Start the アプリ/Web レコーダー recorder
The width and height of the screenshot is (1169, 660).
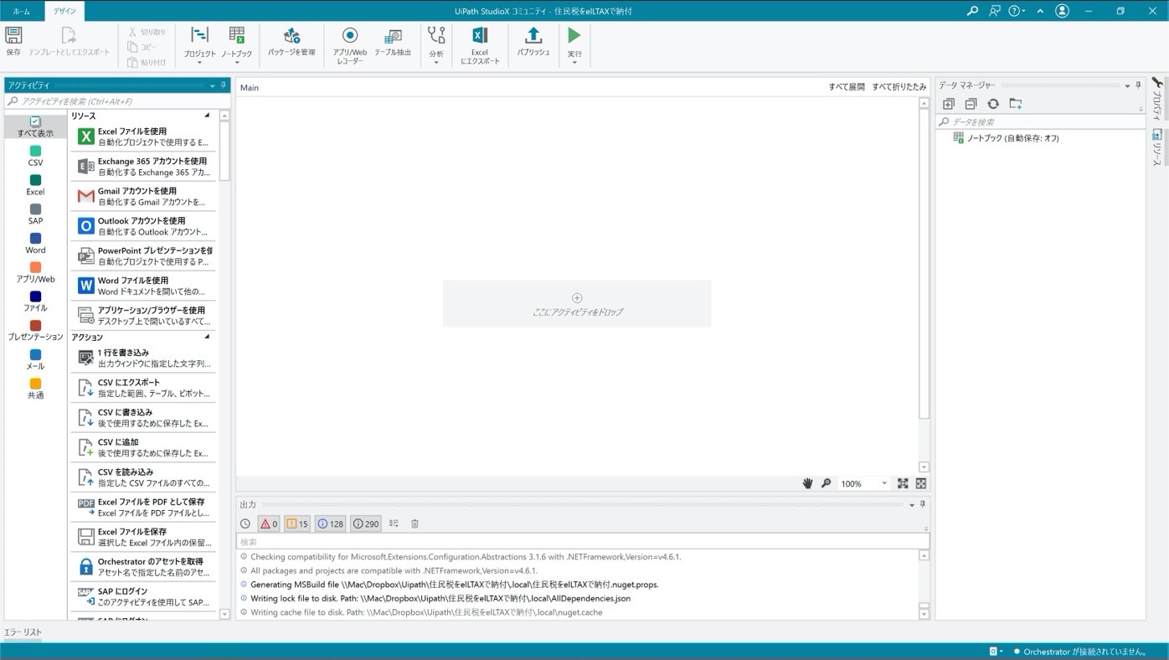click(x=350, y=45)
